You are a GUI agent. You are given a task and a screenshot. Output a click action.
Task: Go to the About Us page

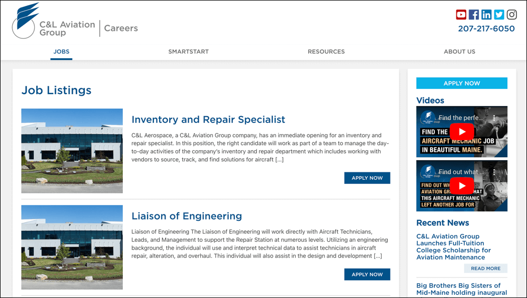(460, 52)
